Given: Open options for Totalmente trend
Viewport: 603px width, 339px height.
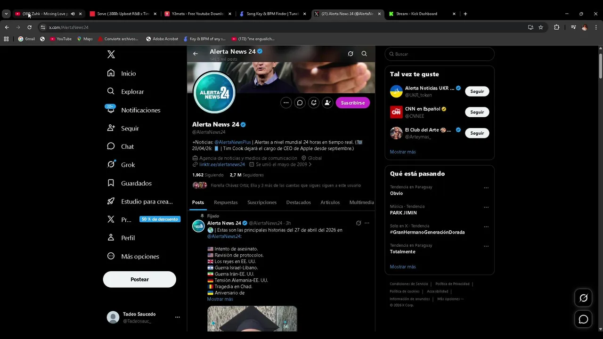Looking at the screenshot, I should tap(486, 246).
